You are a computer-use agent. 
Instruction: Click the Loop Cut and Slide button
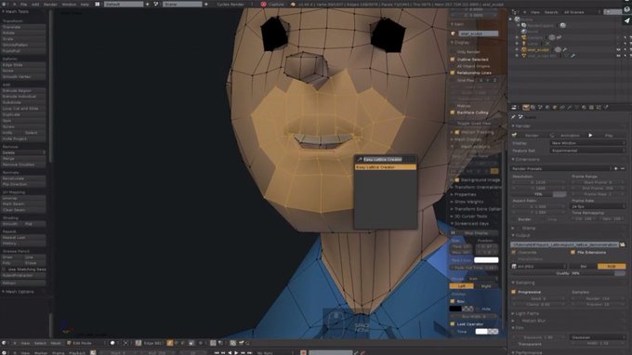(23, 109)
